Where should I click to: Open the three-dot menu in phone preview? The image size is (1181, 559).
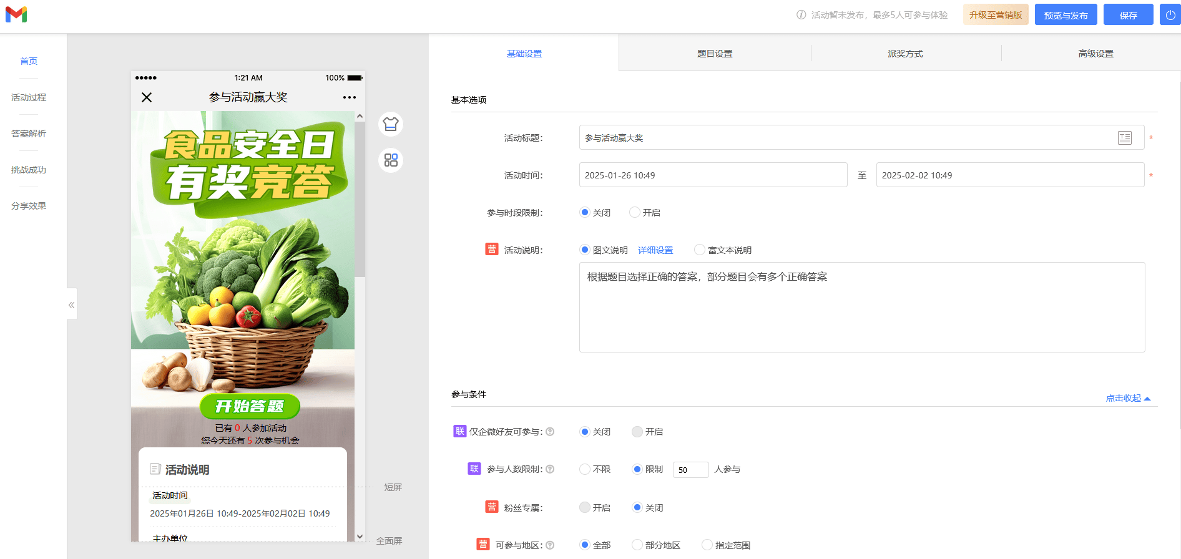(x=350, y=97)
